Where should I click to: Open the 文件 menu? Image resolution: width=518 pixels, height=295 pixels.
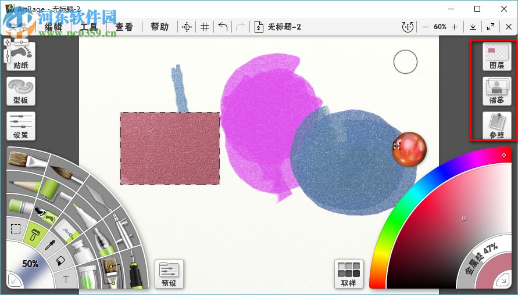tap(17, 27)
